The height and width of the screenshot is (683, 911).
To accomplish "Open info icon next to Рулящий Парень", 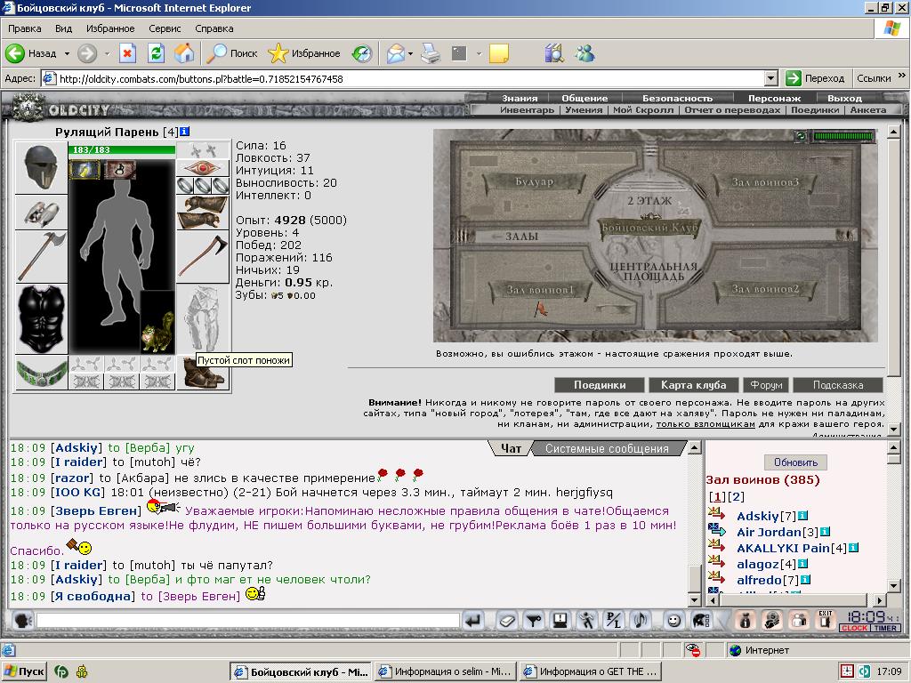I will click(185, 132).
